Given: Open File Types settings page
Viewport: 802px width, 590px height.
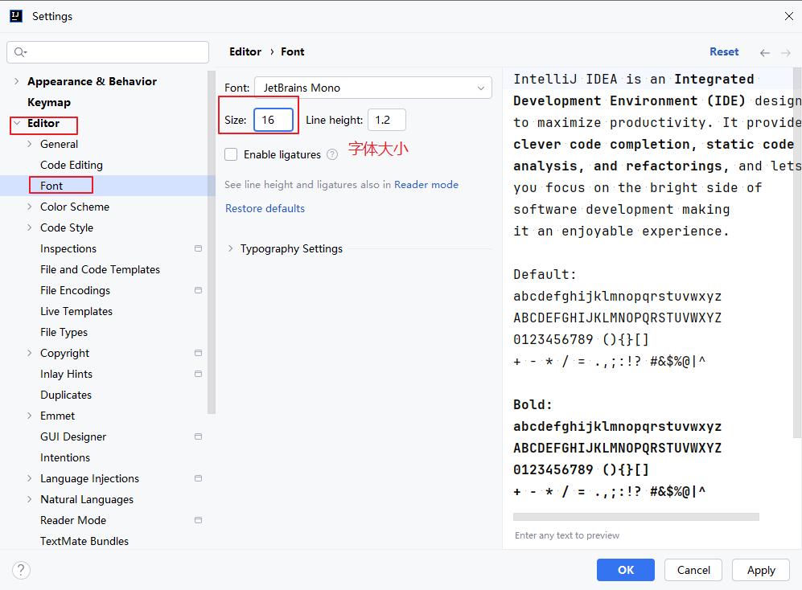Looking at the screenshot, I should point(64,332).
